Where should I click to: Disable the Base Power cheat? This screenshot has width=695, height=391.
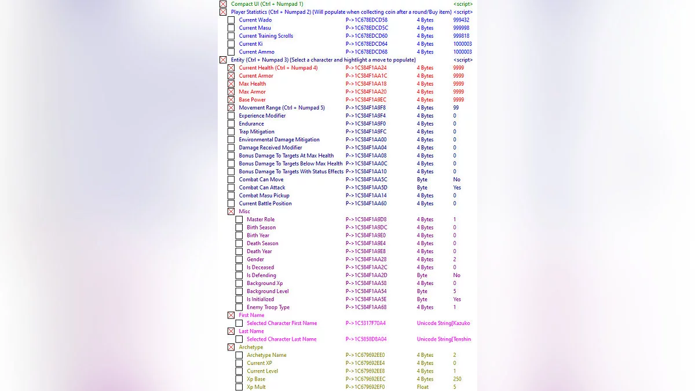pyautogui.click(x=232, y=100)
